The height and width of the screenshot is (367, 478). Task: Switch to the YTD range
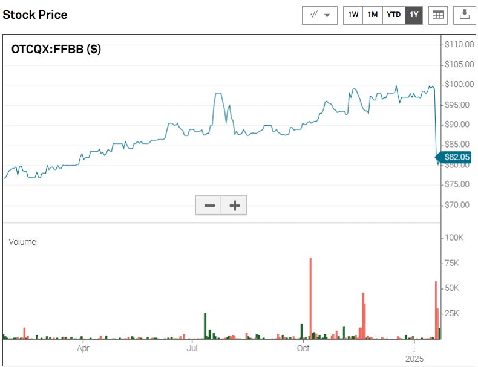coord(393,15)
